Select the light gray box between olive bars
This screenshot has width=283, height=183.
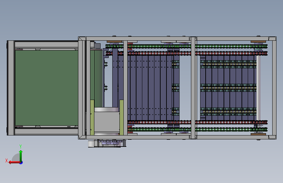[x=107, y=122]
